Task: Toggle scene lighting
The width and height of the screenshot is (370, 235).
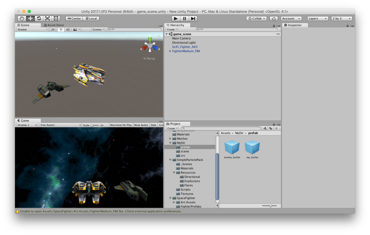Action: pyautogui.click(x=61, y=30)
